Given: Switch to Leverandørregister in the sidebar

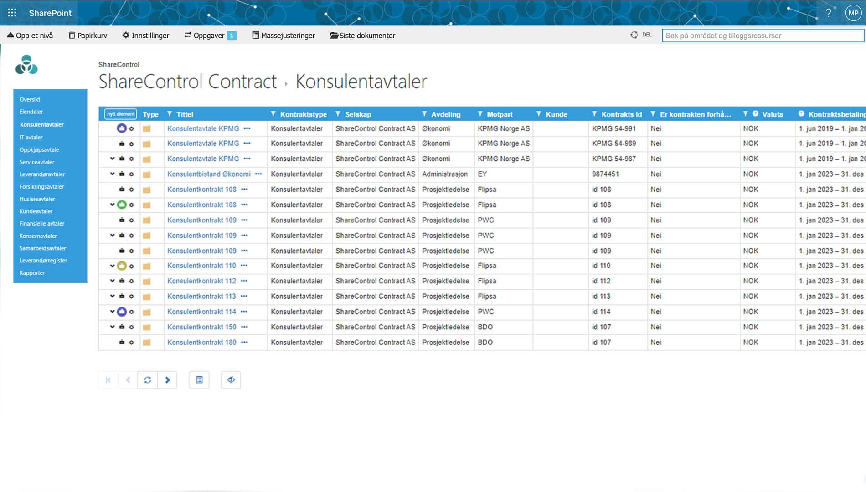Looking at the screenshot, I should coord(43,260).
